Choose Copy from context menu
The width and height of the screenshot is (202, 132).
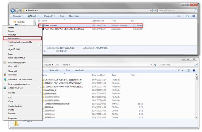(22, 101)
